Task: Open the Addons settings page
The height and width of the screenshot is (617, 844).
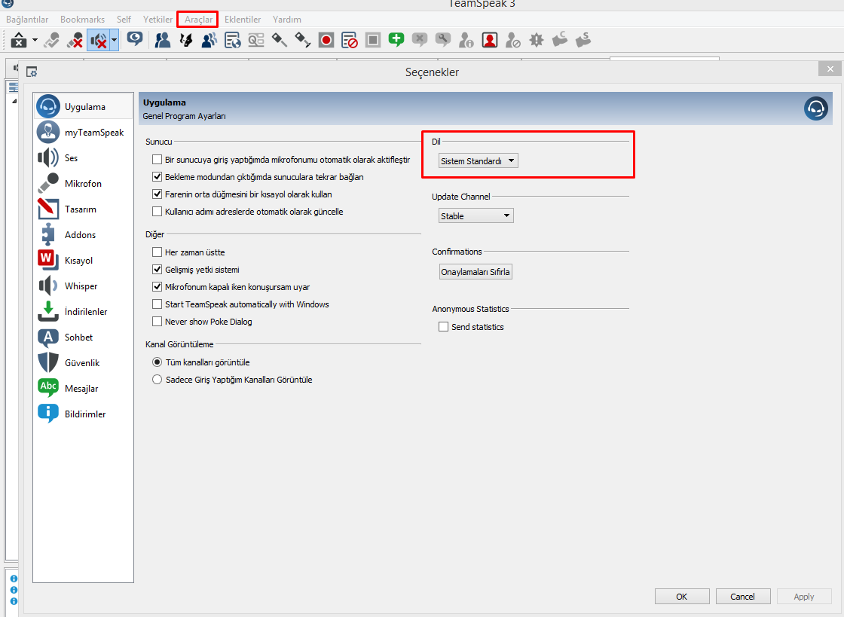Action: 84,235
